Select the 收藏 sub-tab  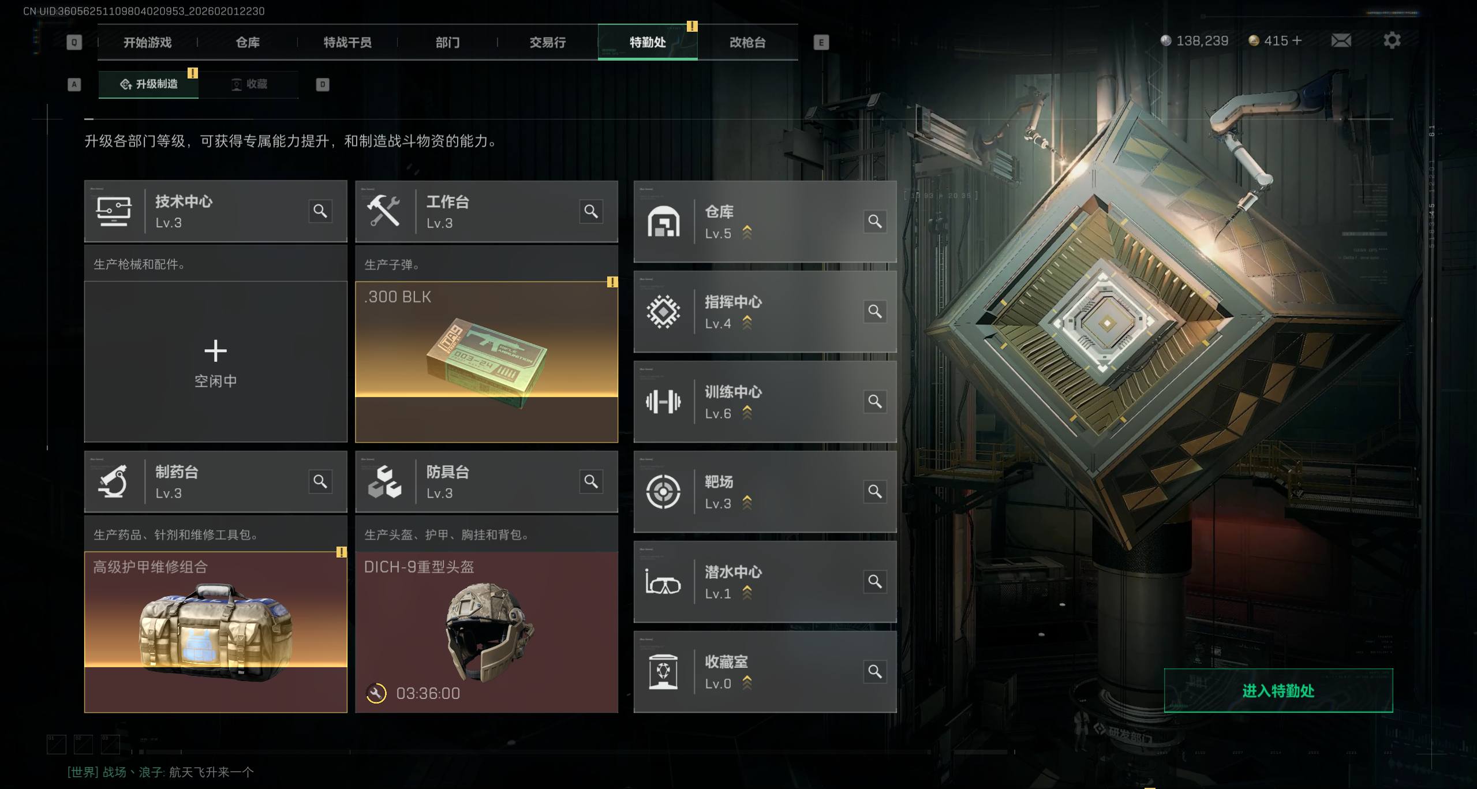[249, 84]
